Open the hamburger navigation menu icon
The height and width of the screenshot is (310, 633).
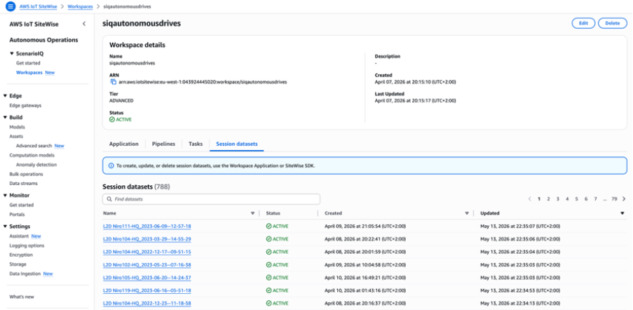(x=10, y=6)
